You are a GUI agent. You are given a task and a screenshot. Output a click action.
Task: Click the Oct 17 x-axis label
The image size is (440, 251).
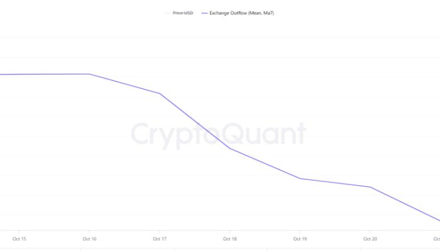pyautogui.click(x=160, y=239)
